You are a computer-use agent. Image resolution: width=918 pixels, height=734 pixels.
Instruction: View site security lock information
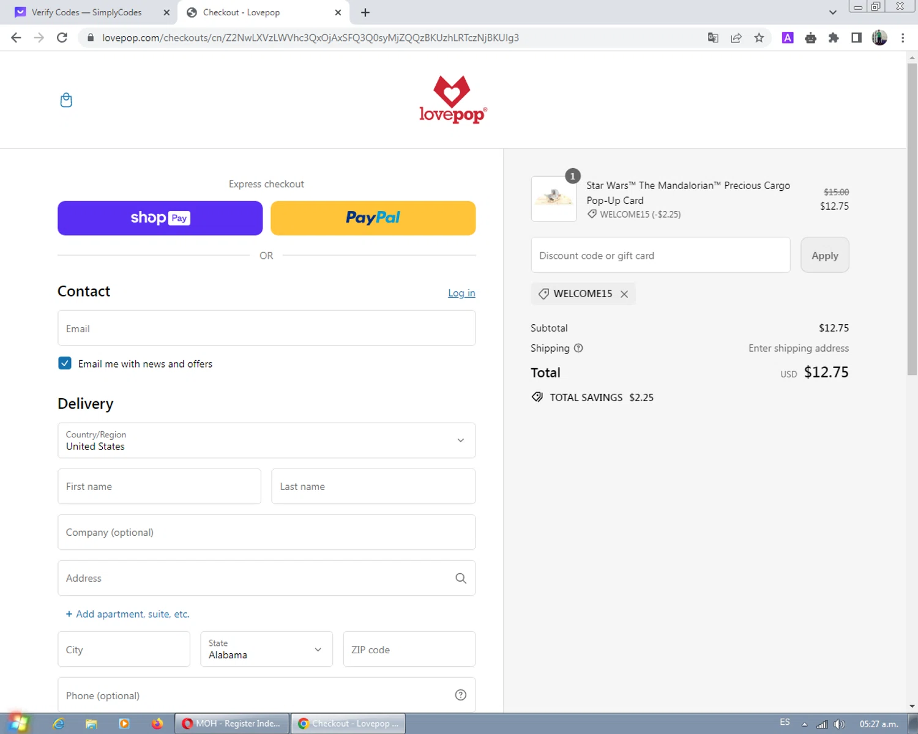coord(91,38)
